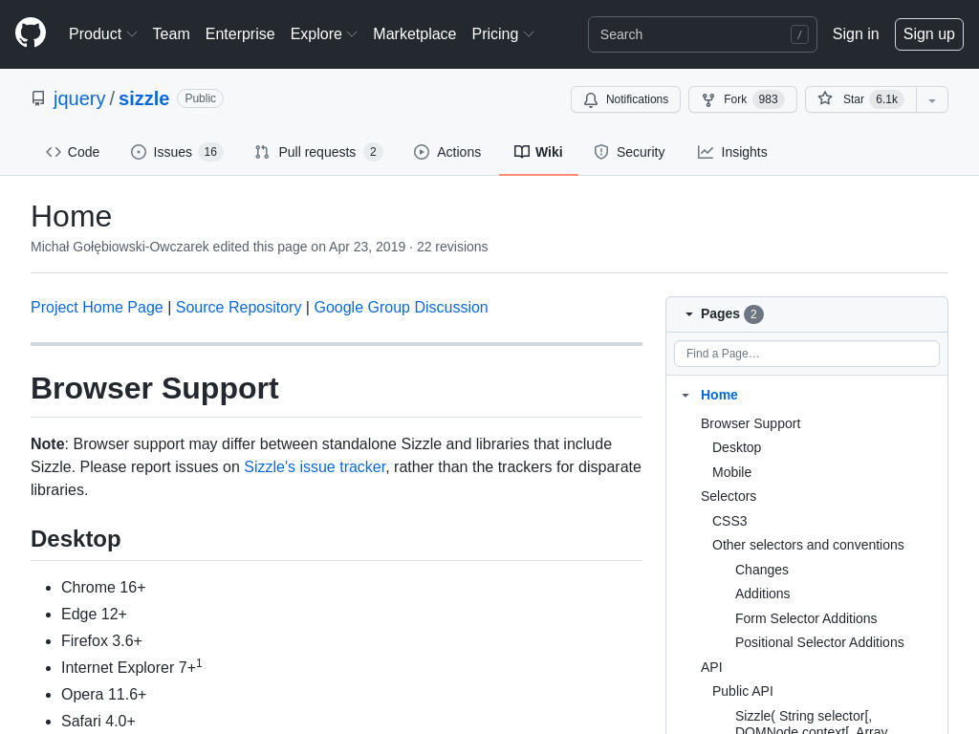This screenshot has height=734, width=979.
Task: Click the 'Chrome 16+' list item
Action: pos(103,588)
